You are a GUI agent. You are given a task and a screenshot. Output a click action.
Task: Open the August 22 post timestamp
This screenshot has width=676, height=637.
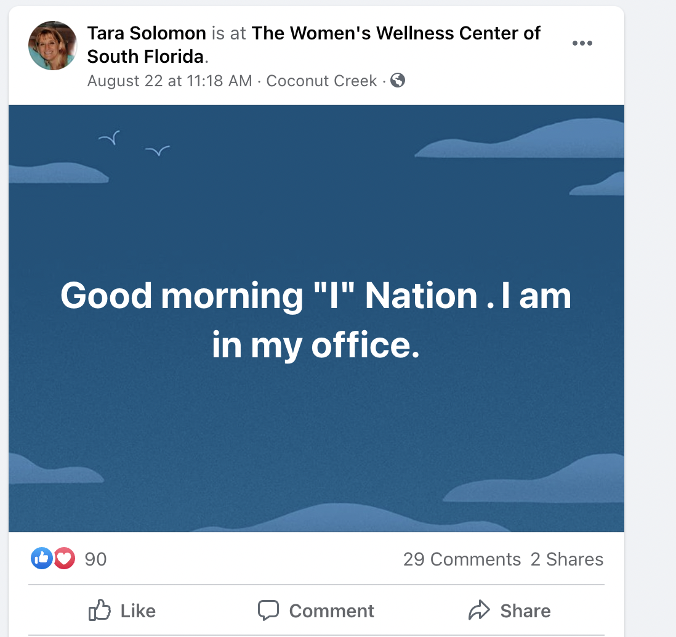tap(169, 81)
